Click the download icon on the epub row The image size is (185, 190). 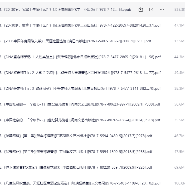coord(141,9)
